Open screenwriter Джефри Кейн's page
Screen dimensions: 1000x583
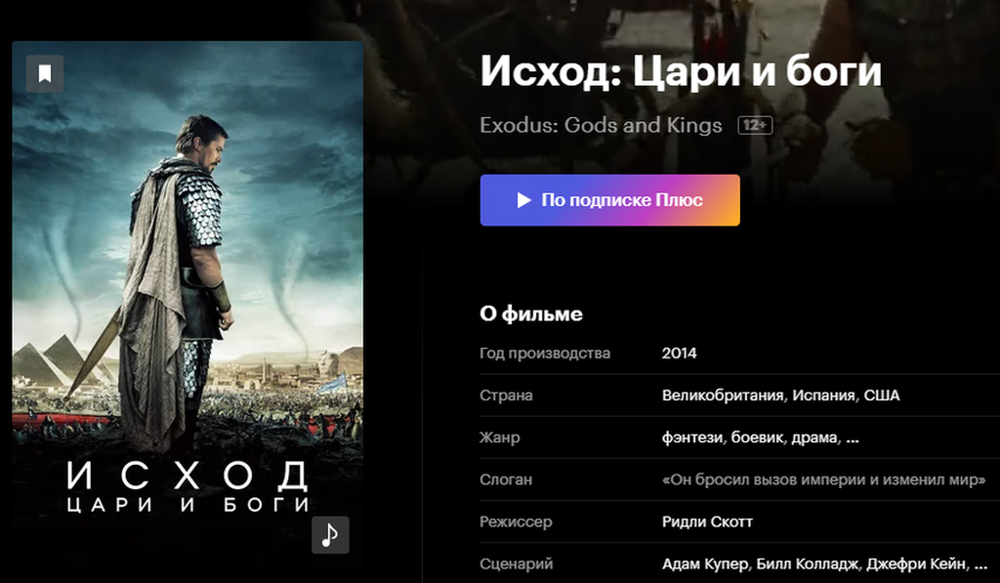coord(916,563)
